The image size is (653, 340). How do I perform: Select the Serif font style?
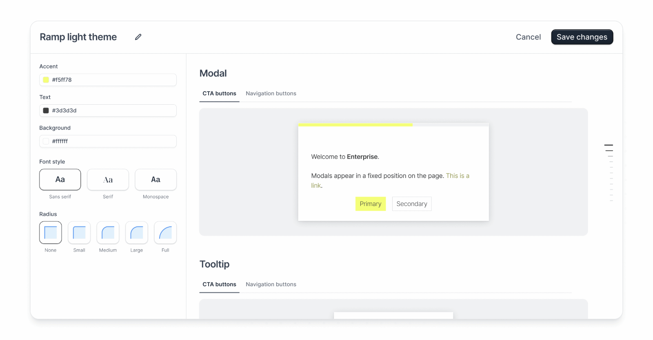[x=108, y=180]
